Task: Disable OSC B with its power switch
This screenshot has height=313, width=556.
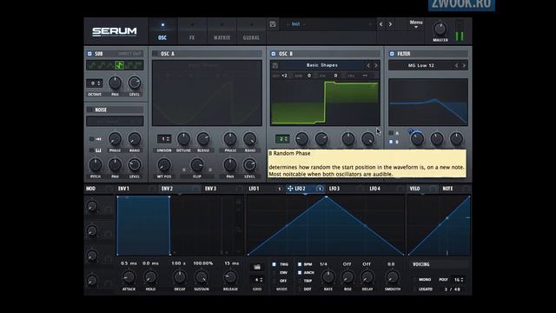Action: (273, 54)
